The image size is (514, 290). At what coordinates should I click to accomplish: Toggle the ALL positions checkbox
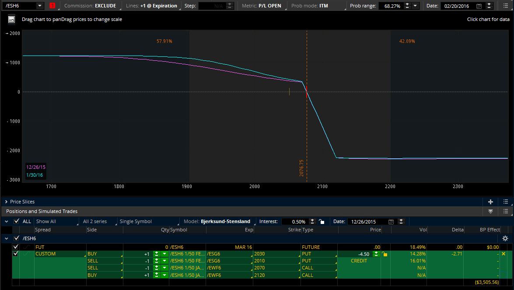pos(17,221)
